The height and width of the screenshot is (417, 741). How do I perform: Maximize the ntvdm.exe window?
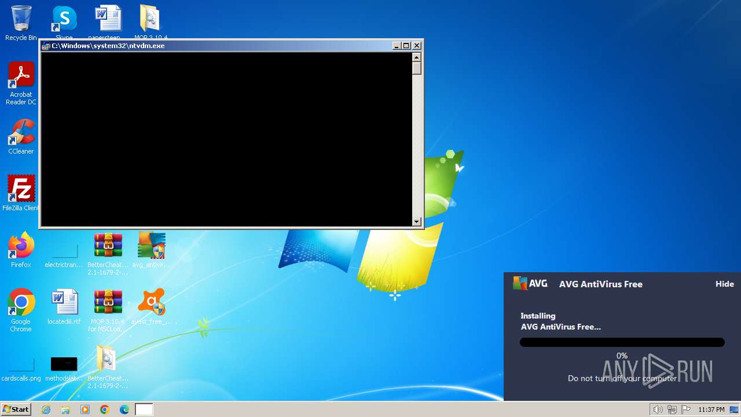[x=406, y=46]
